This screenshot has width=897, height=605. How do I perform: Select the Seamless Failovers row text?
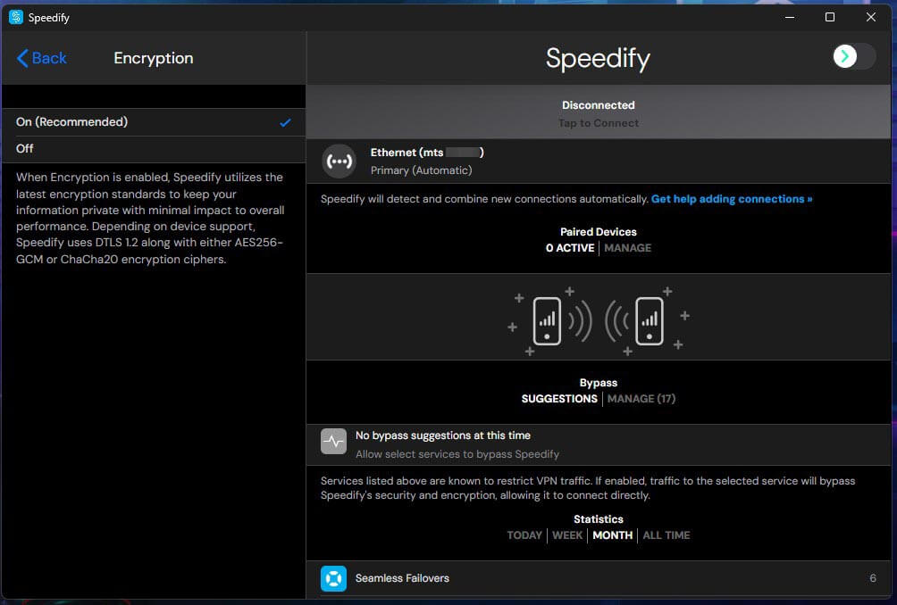[x=402, y=578]
